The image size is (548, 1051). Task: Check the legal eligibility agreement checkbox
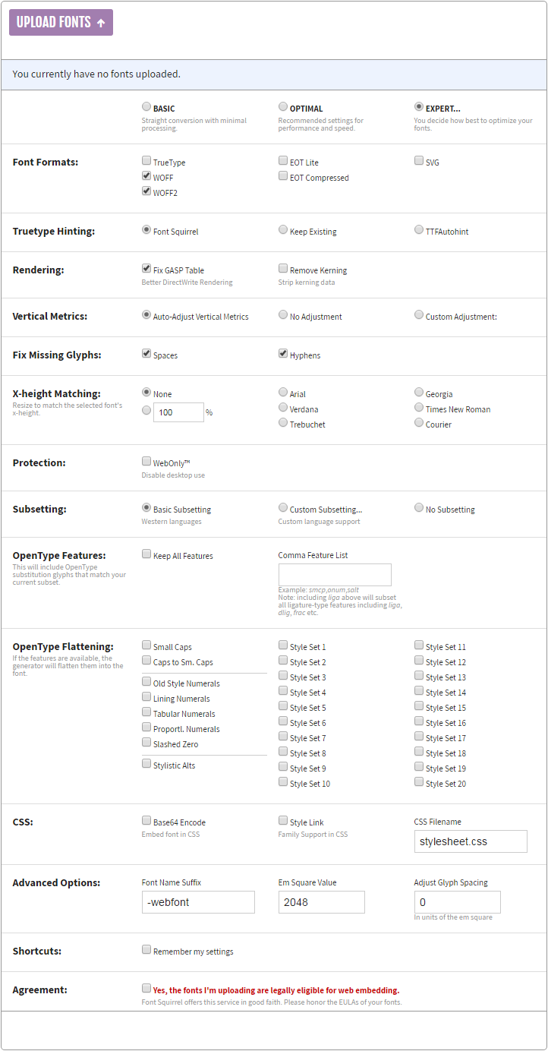(x=146, y=989)
